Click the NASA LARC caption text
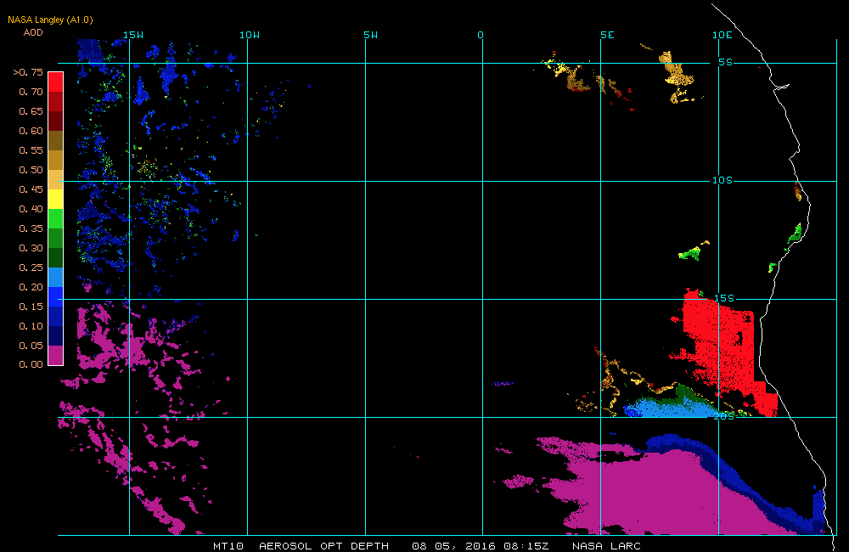Screen dimensions: 849x552 pyautogui.click(x=606, y=546)
